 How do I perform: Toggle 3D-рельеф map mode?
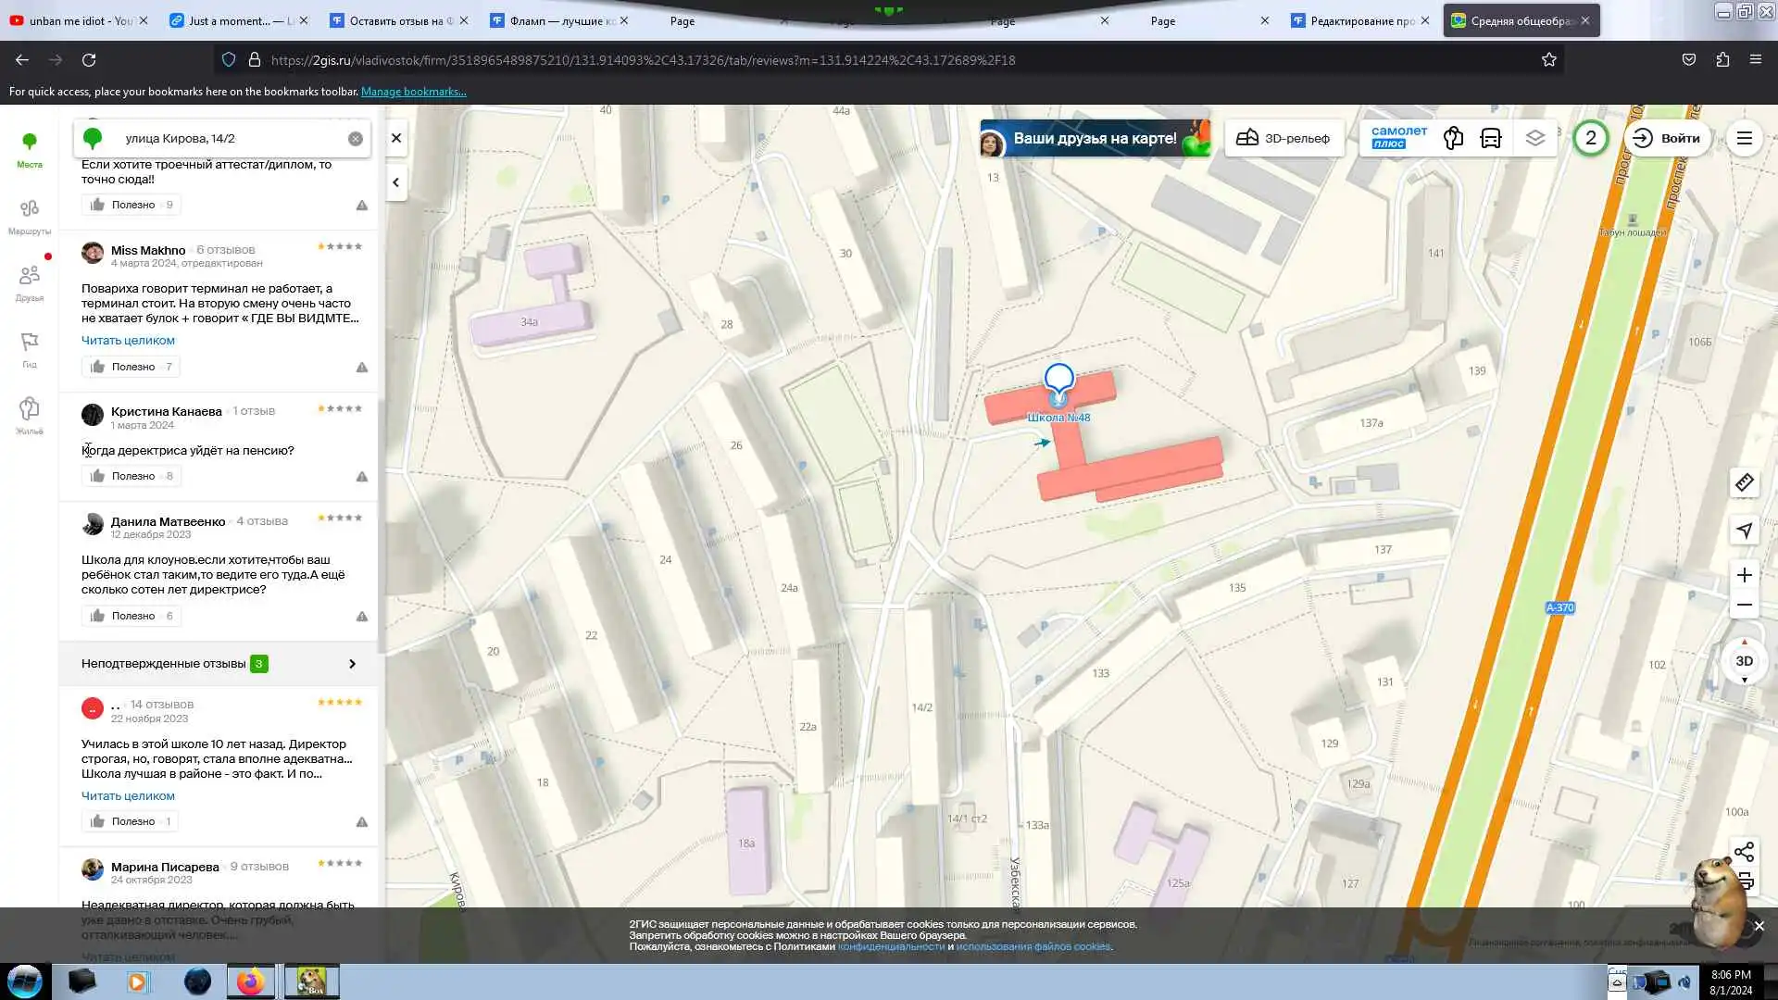1283,138
